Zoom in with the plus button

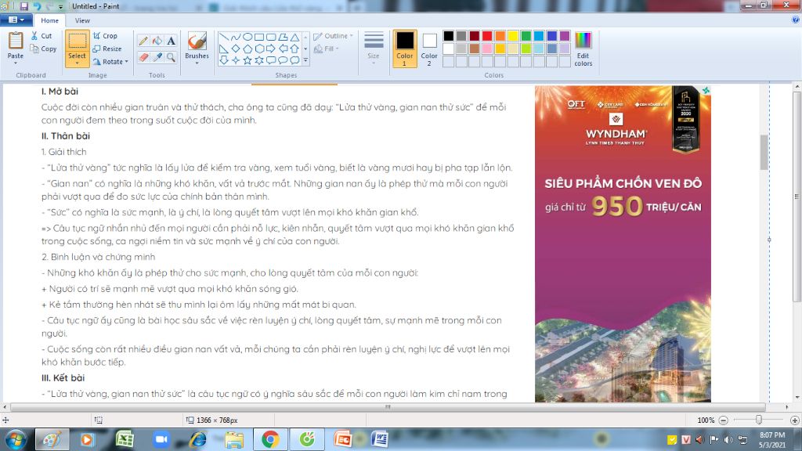tap(795, 420)
